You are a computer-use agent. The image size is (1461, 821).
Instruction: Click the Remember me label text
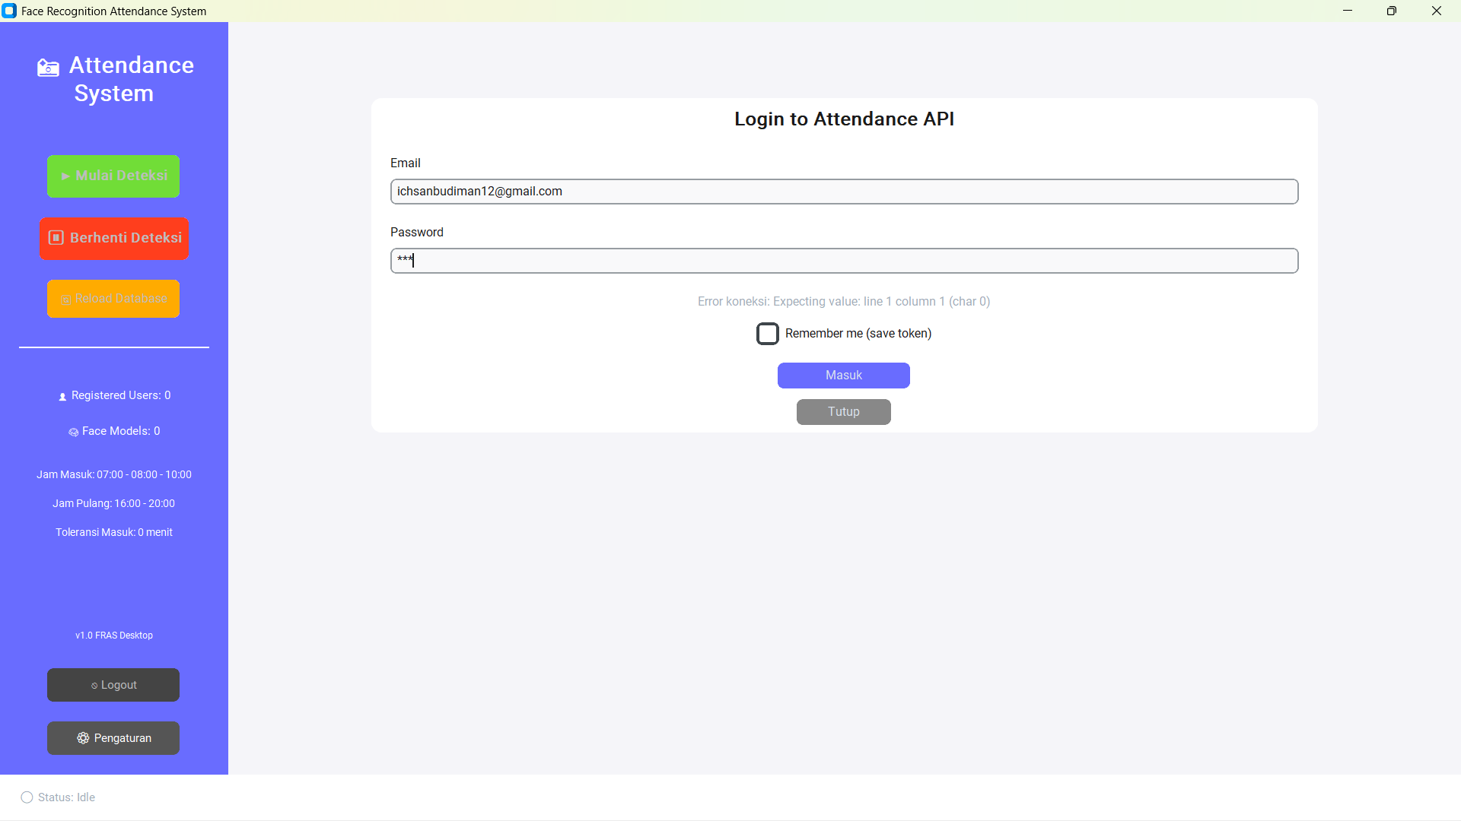(858, 334)
